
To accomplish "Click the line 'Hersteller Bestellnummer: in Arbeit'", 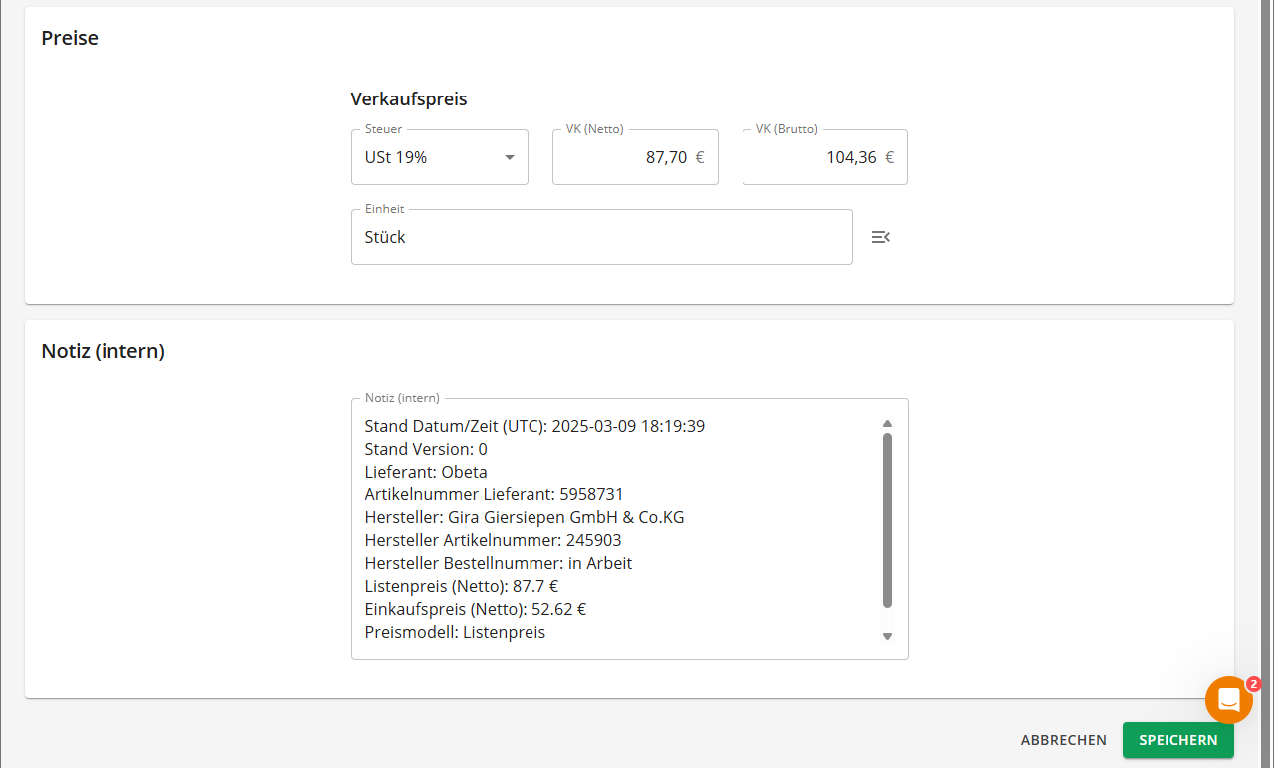I will pyautogui.click(x=499, y=563).
